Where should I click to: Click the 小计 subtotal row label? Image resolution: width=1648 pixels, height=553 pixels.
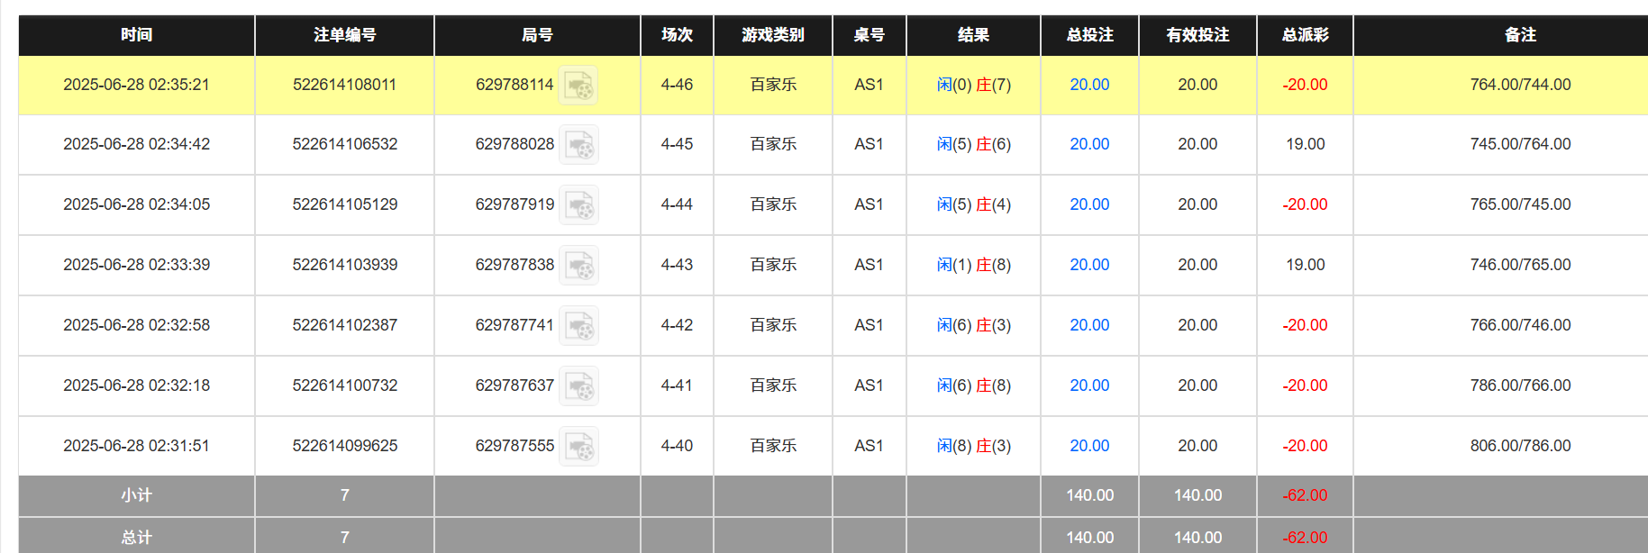136,495
